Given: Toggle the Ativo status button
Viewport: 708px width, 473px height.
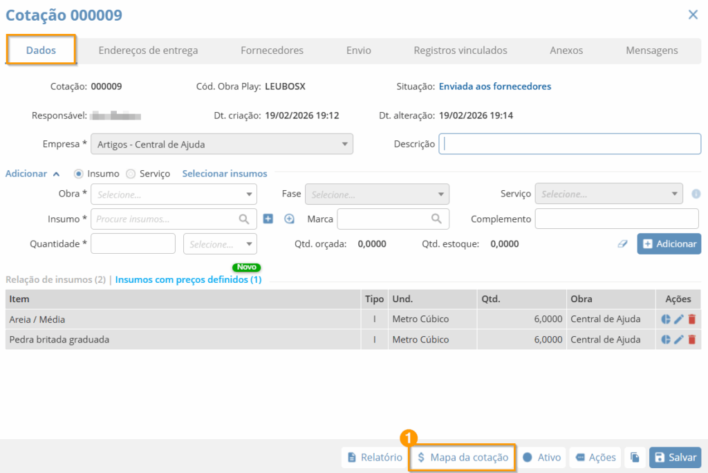Looking at the screenshot, I should coord(541,458).
